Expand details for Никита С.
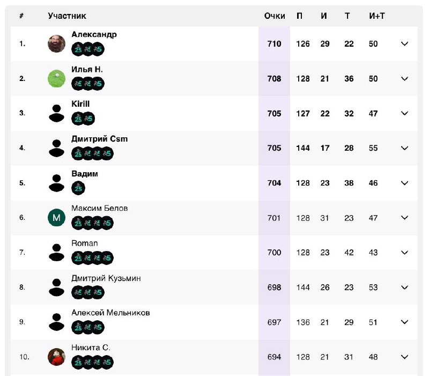This screenshot has height=376, width=429. coord(404,357)
